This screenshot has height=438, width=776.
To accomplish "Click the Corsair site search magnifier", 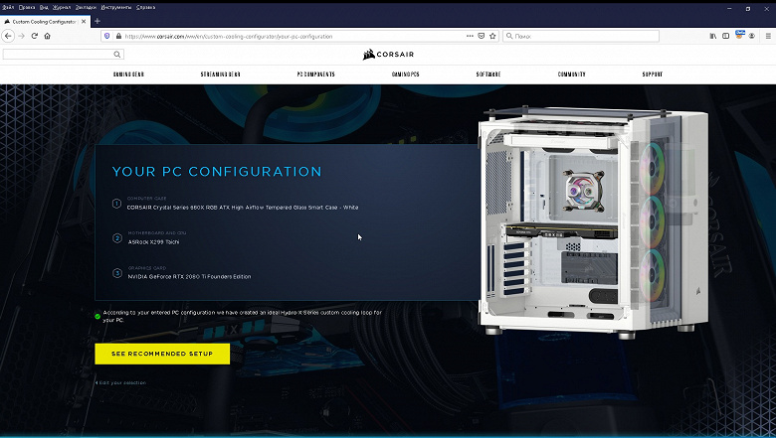I will point(117,55).
